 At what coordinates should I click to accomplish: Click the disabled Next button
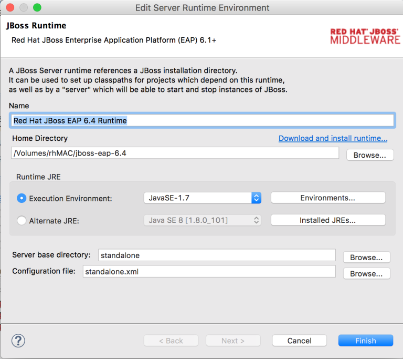(x=233, y=341)
